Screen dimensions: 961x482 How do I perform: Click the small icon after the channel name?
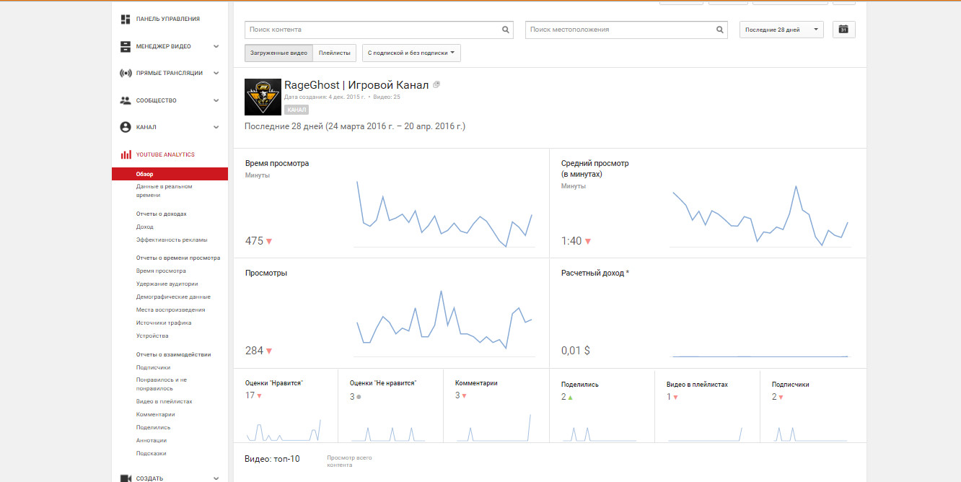[436, 85]
